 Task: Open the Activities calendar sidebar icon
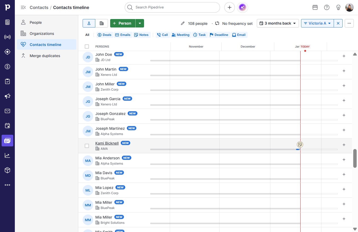(7, 126)
